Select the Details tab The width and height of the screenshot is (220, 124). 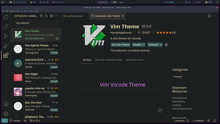[x=87, y=60]
